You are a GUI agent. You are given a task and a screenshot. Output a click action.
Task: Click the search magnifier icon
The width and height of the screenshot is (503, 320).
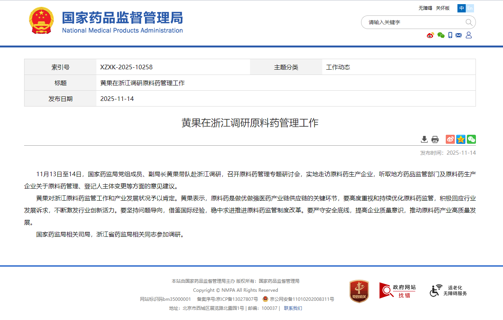[x=469, y=22]
